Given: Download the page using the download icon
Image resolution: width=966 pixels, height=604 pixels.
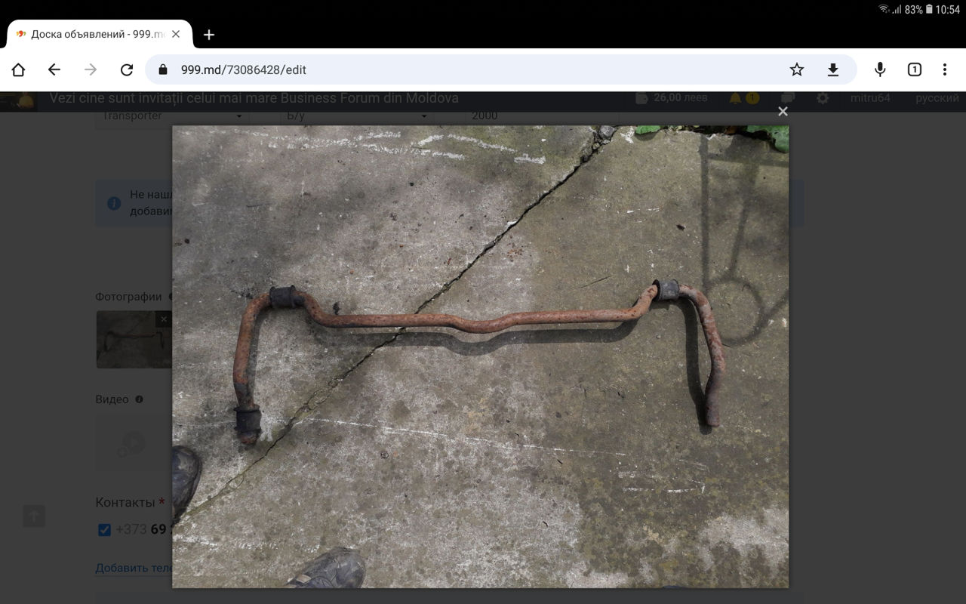Looking at the screenshot, I should coord(833,69).
